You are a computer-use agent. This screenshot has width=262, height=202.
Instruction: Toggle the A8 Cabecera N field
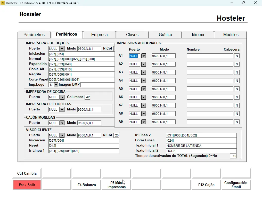(237, 114)
